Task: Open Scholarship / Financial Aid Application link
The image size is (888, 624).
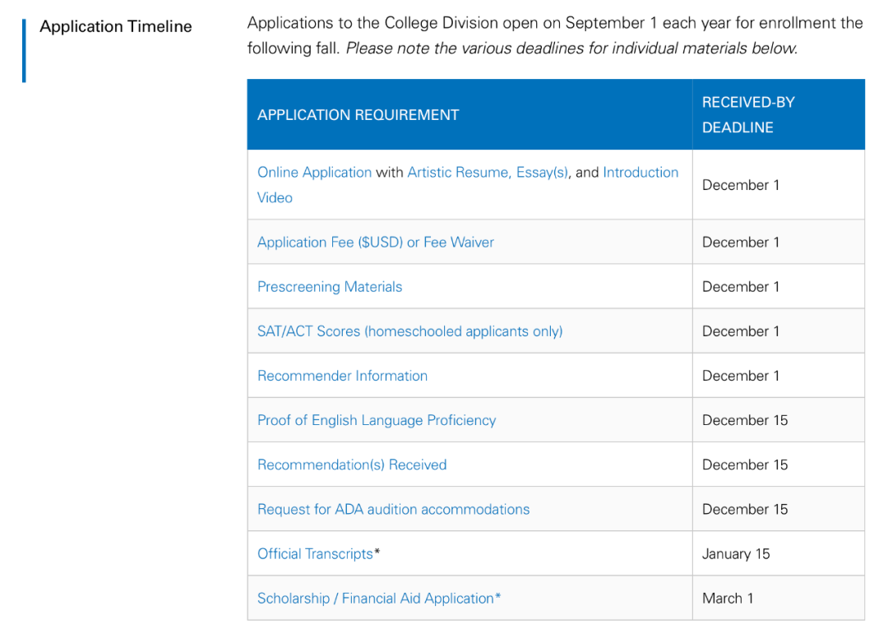Action: 376,598
